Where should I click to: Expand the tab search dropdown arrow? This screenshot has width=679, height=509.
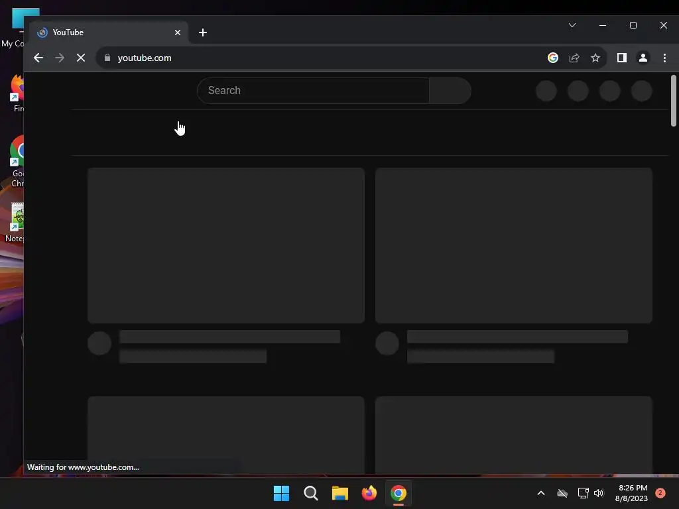(x=572, y=25)
